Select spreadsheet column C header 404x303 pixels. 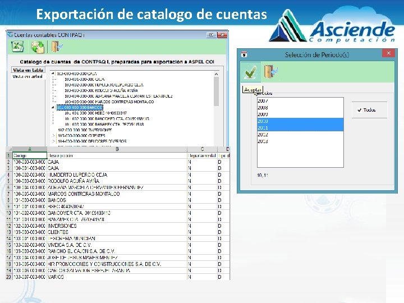click(202, 149)
